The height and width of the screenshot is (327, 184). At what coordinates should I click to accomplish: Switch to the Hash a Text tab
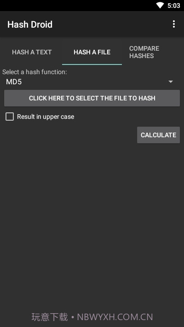click(x=32, y=52)
